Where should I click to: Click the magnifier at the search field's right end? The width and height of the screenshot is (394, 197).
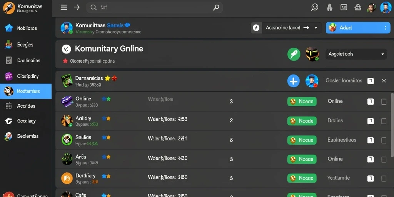click(x=216, y=8)
